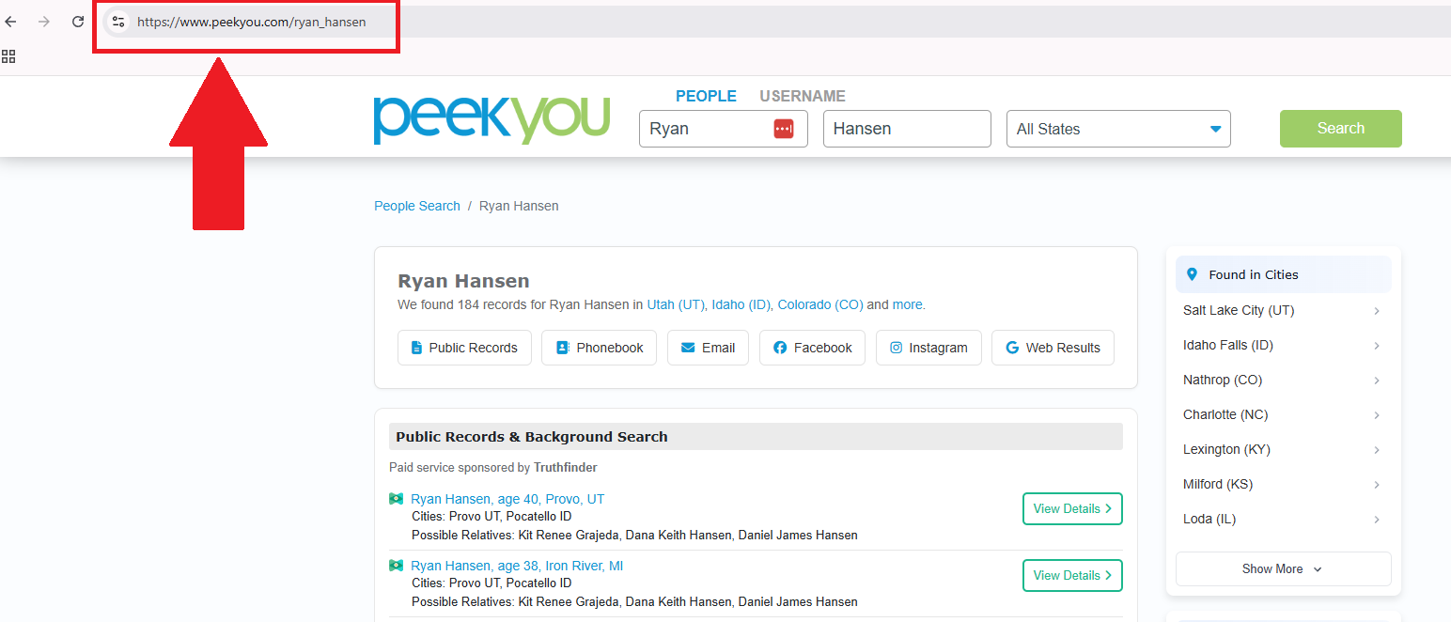Open Ryan Hansen, age 40, Provo, UT link
The image size is (1451, 622).
(507, 499)
